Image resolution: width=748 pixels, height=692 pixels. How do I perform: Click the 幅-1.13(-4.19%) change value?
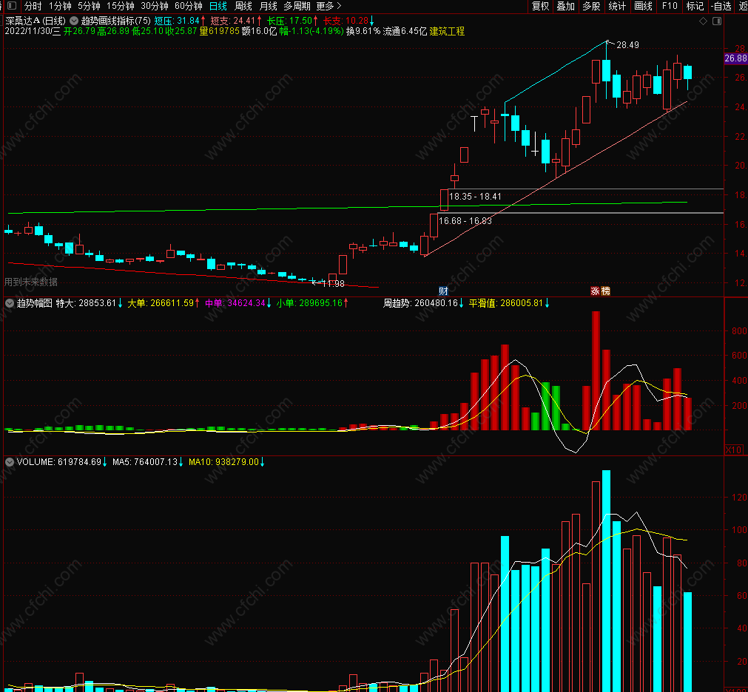(311, 32)
